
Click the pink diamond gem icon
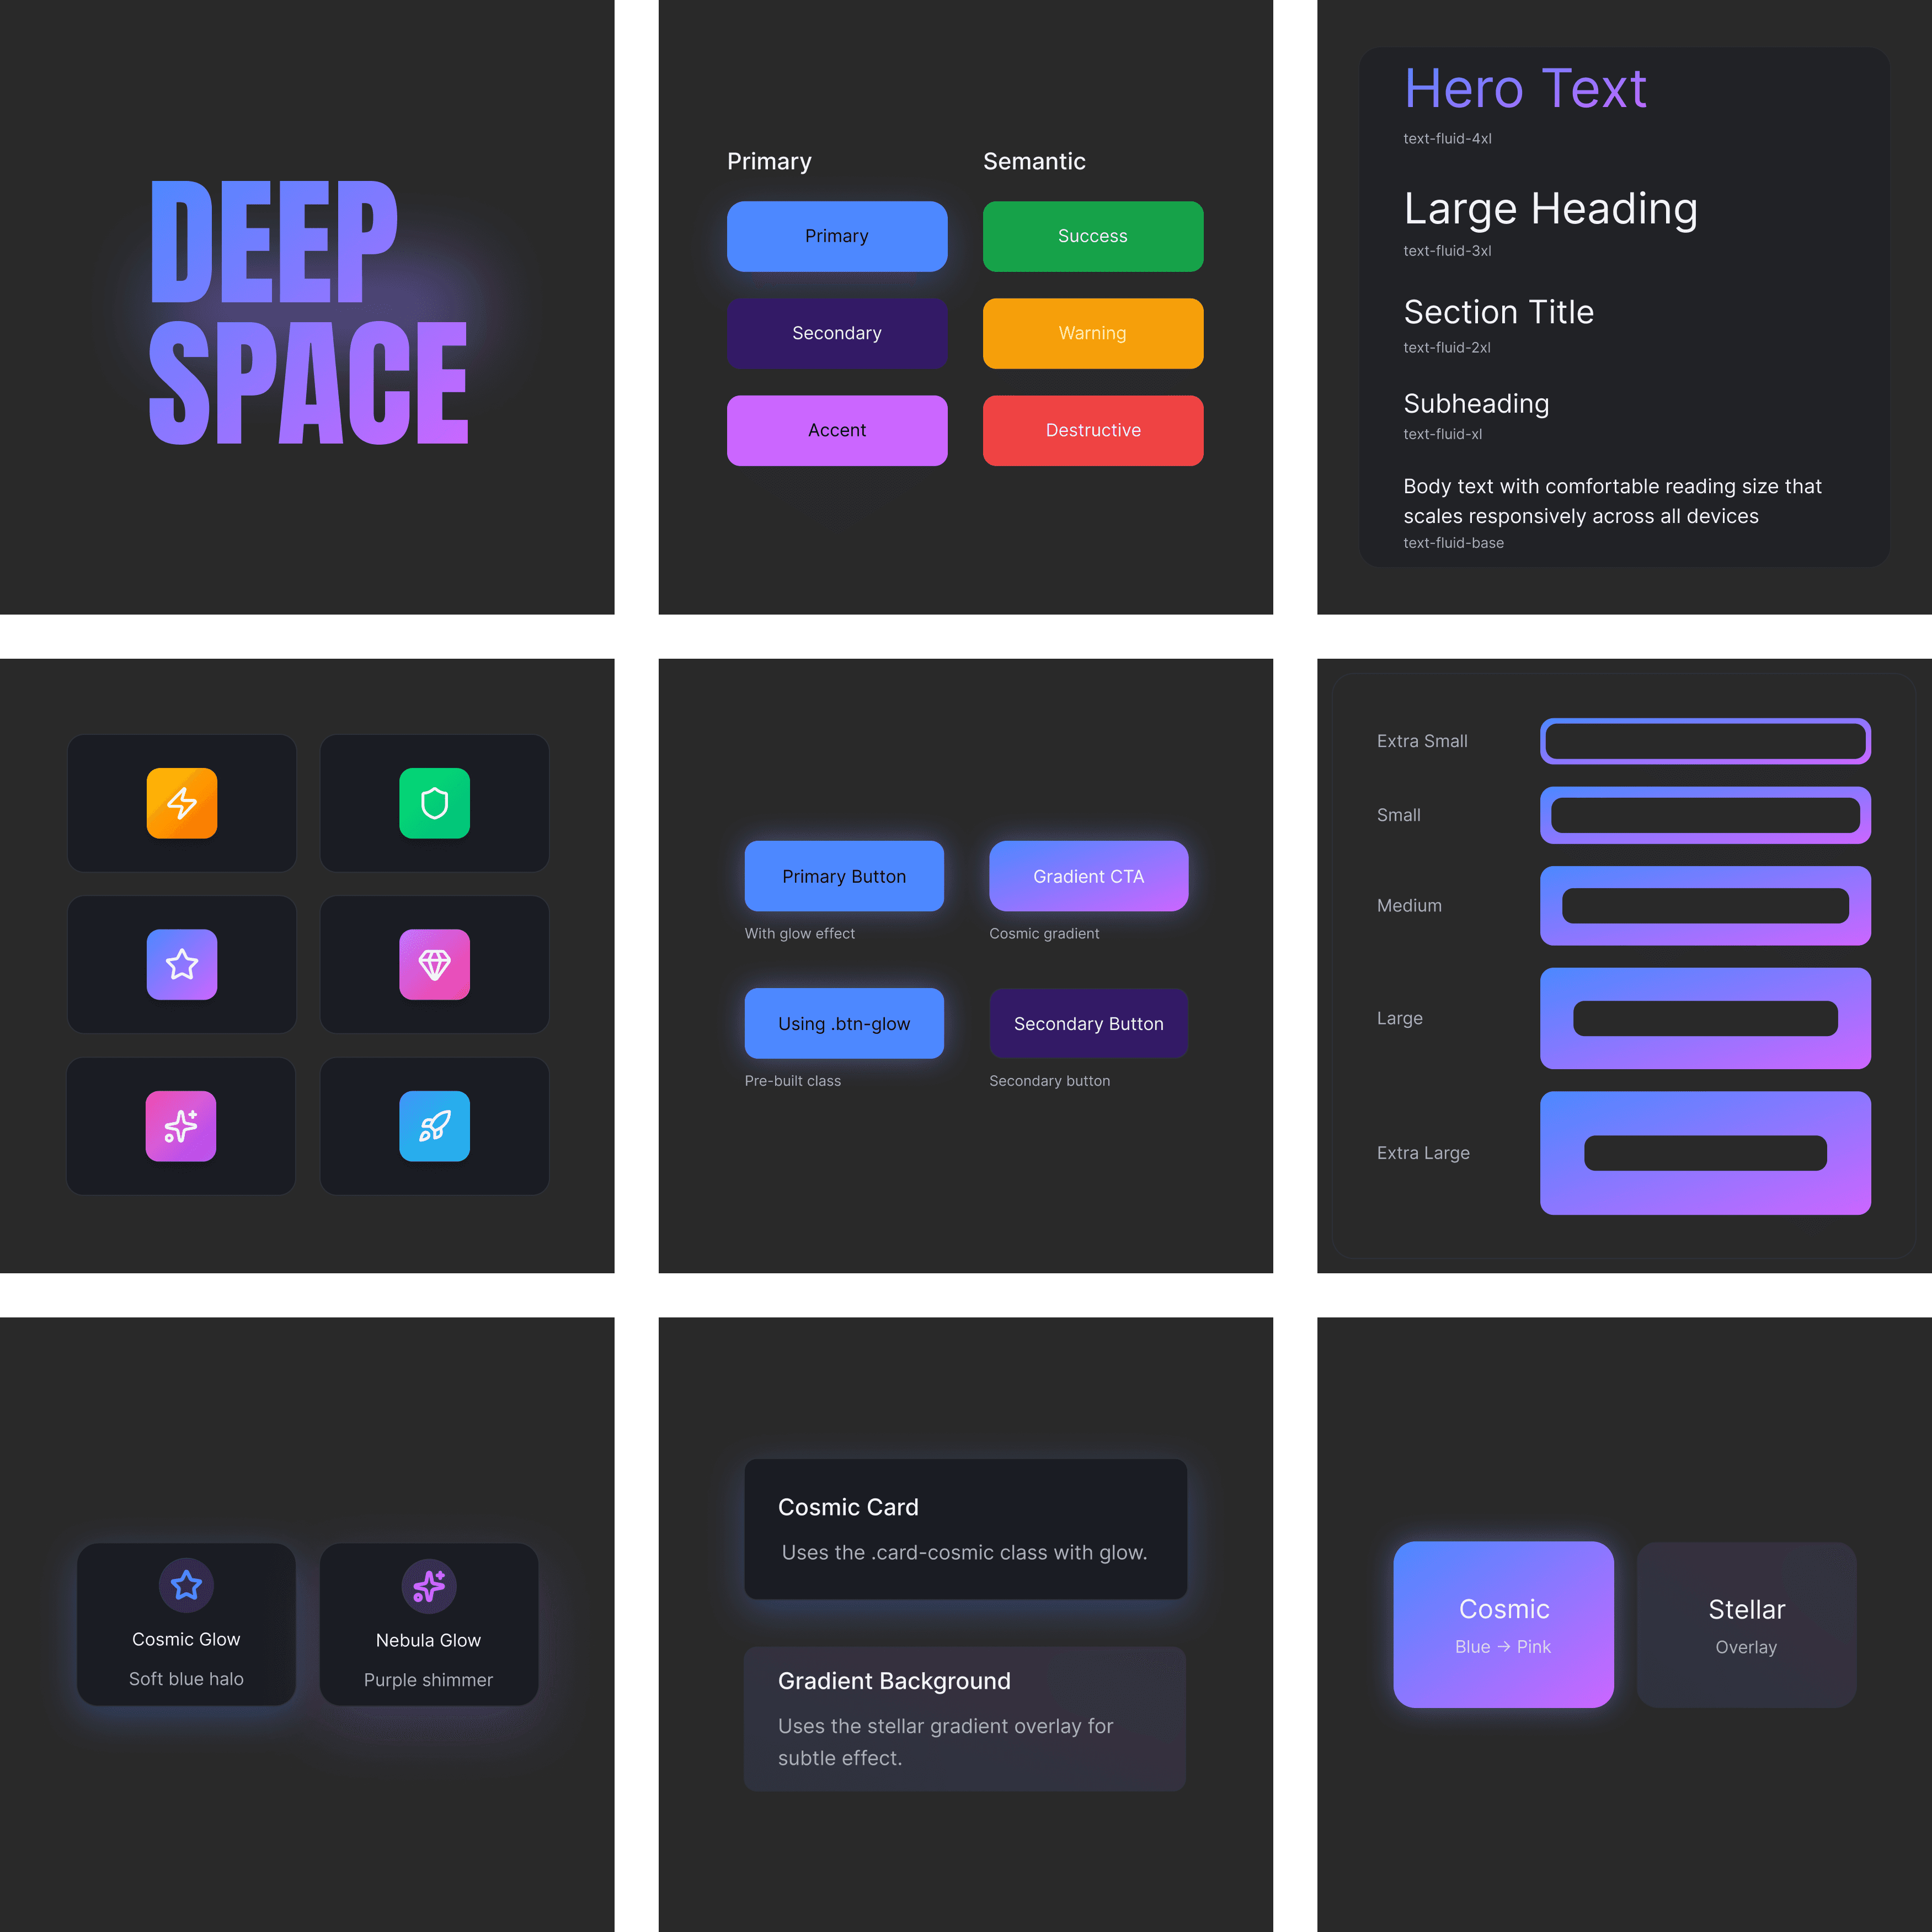pyautogui.click(x=434, y=964)
